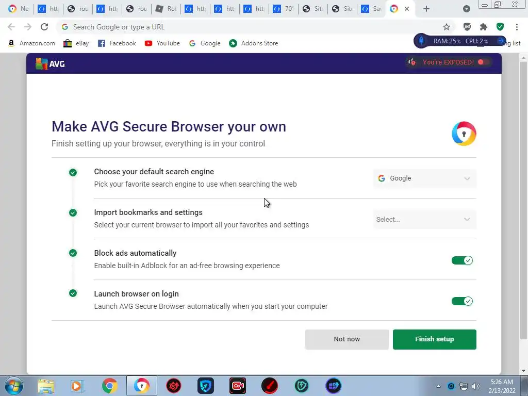The image size is (528, 396).
Task: Click the 'Block ads automatically' heading
Action: tap(135, 253)
